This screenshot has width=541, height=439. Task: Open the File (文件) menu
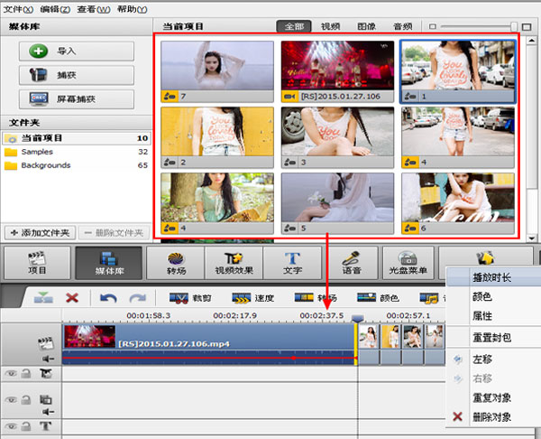[18, 9]
